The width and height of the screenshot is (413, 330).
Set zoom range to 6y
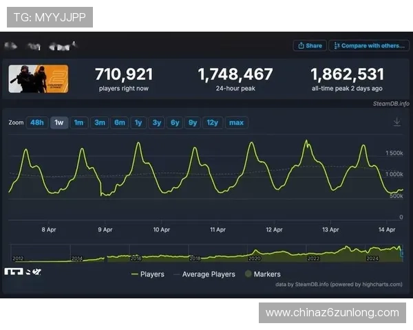(175, 122)
